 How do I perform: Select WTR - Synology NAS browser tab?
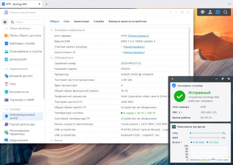pyautogui.click(x=21, y=4)
